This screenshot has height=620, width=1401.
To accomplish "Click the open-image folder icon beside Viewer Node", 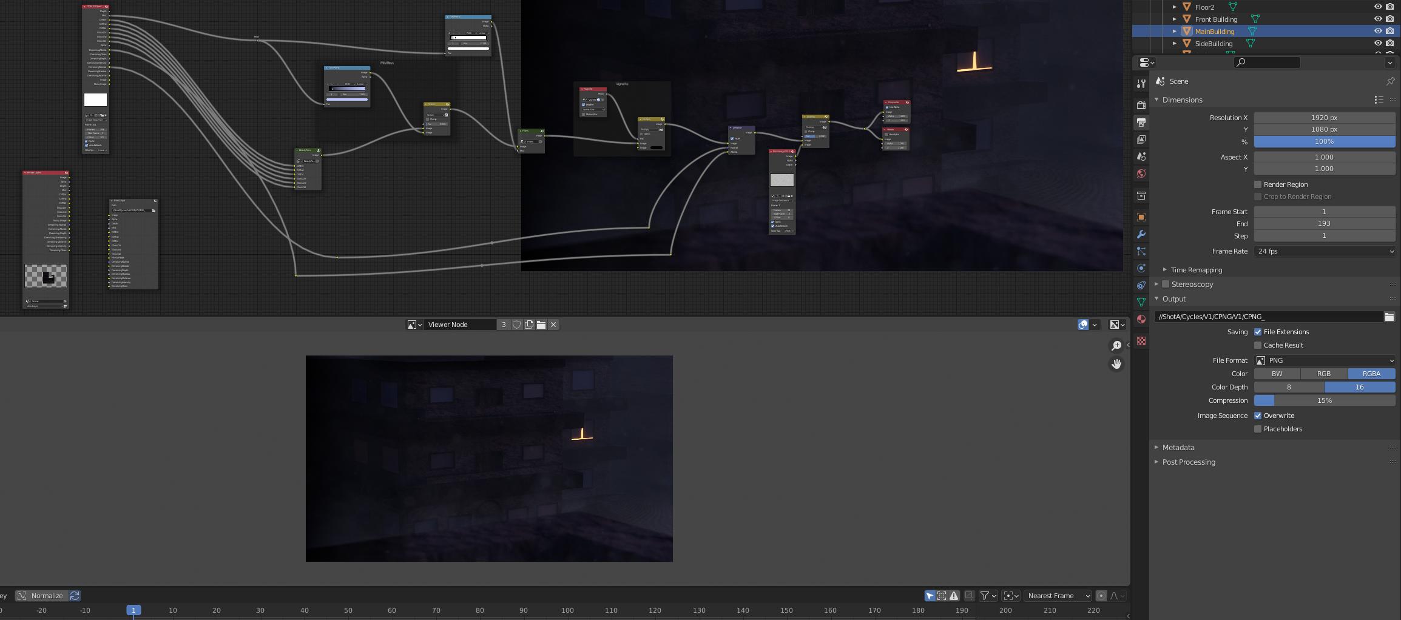I will (541, 325).
